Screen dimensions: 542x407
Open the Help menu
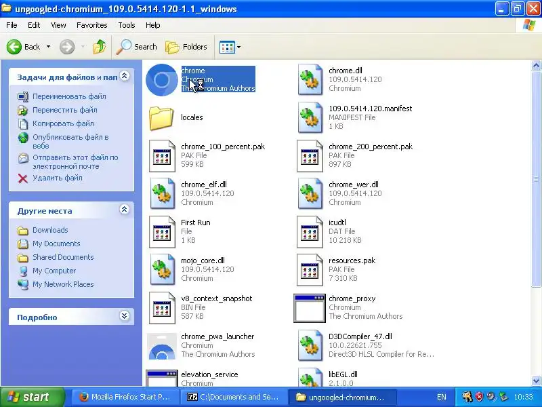click(x=153, y=25)
